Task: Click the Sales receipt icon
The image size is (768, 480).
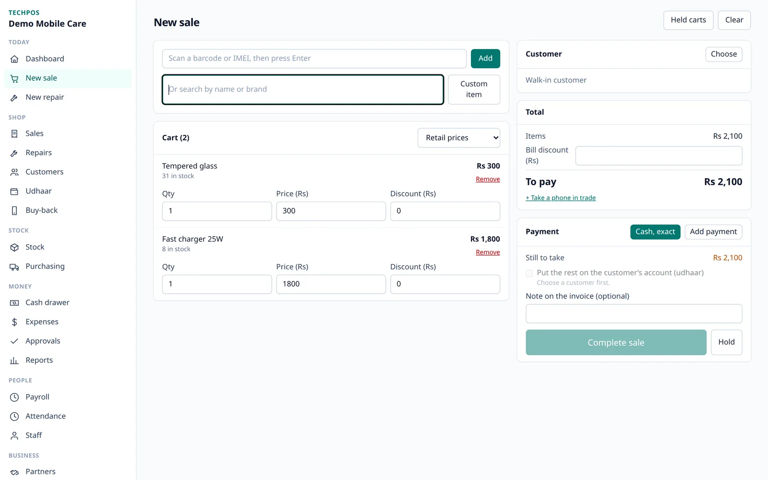Action: (14, 134)
